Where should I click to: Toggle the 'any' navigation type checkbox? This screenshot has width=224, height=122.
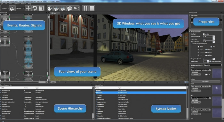point(211,47)
